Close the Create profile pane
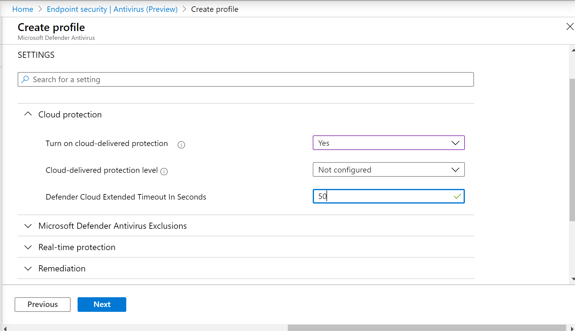This screenshot has height=331, width=575. coord(570,27)
